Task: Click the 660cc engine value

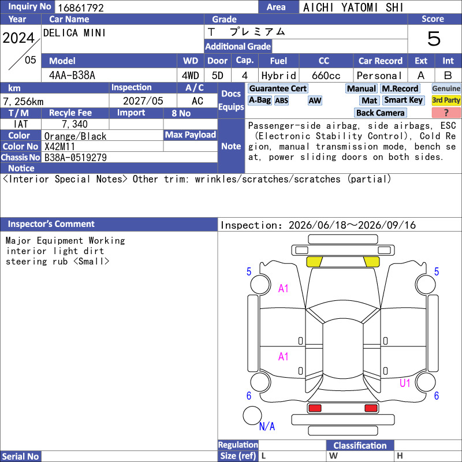Action: (326, 76)
